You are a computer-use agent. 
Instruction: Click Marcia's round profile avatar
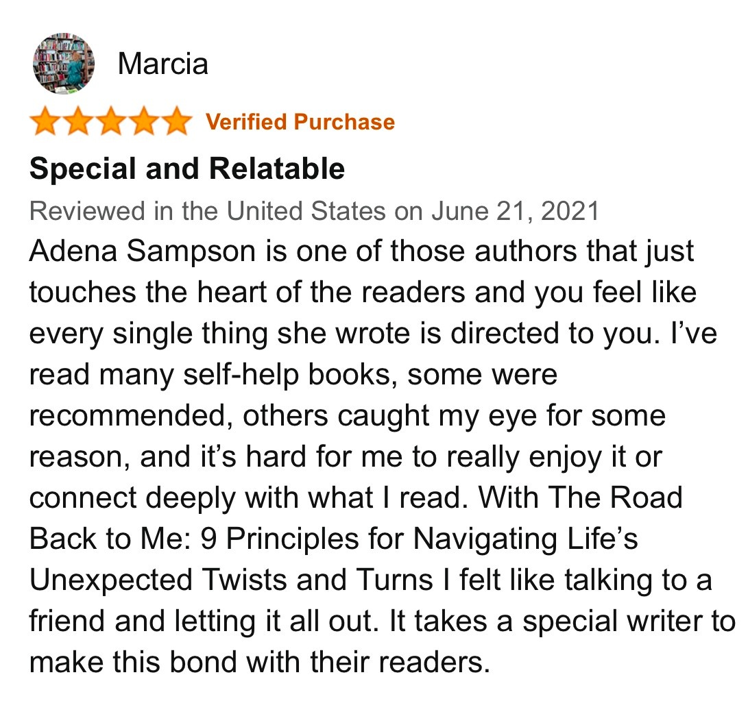pyautogui.click(x=64, y=64)
